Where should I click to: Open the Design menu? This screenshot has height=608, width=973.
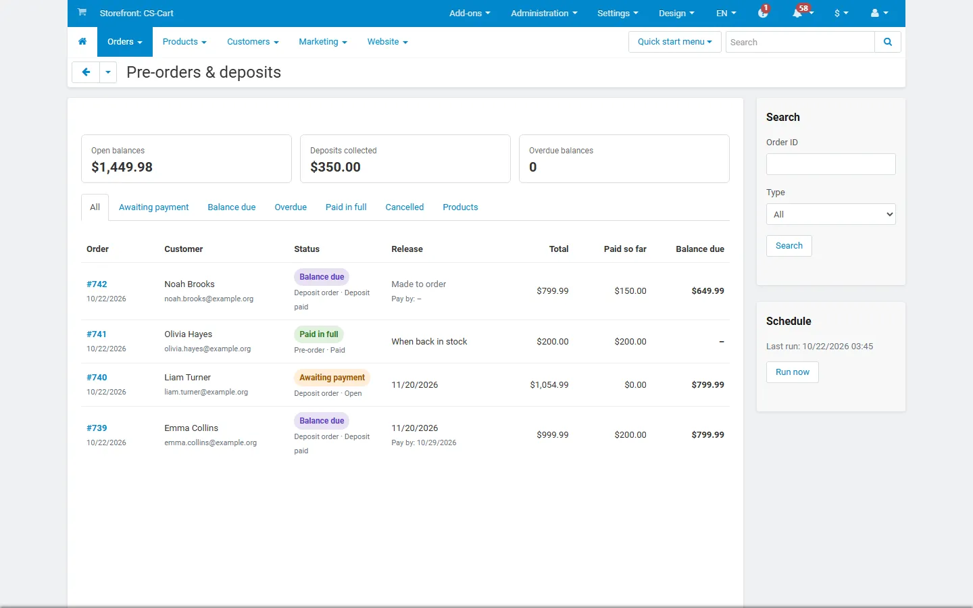coord(676,13)
